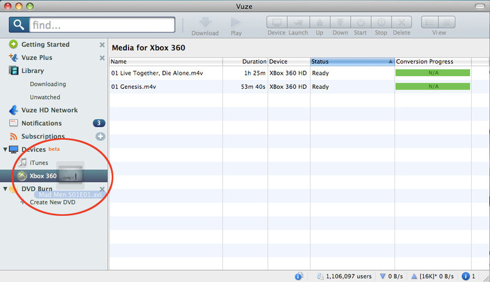The width and height of the screenshot is (490, 282).
Task: Click the Xbox 360 device icon
Action: click(x=22, y=176)
